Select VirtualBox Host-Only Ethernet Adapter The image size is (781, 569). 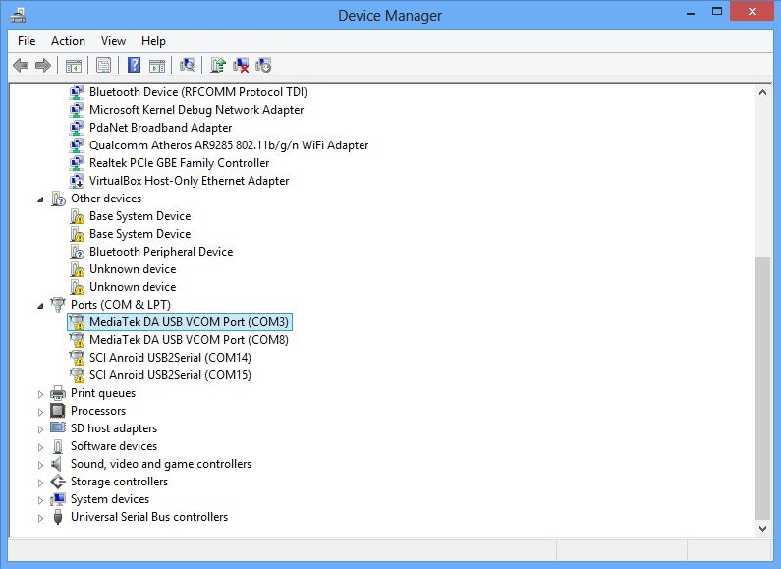click(x=189, y=181)
